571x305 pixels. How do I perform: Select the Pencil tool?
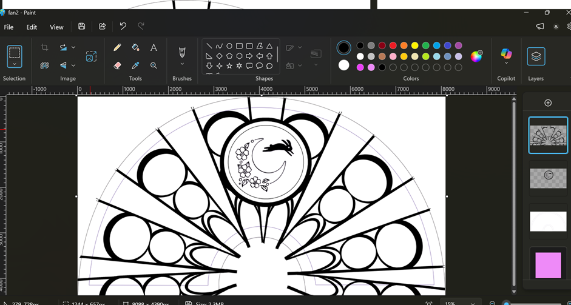[117, 47]
